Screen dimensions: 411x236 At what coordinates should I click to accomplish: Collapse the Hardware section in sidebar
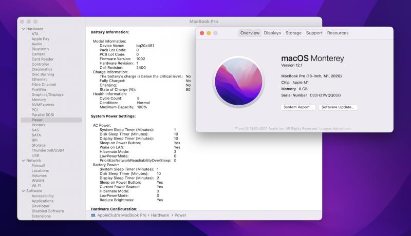pyautogui.click(x=23, y=29)
